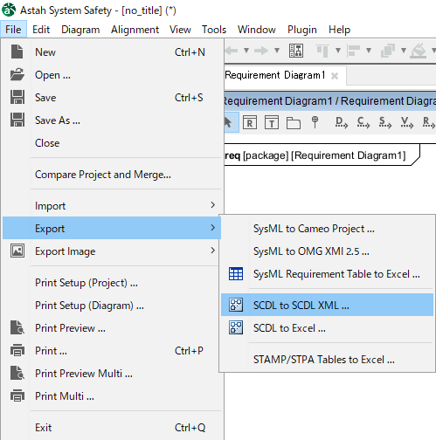Choose the Refine (R) dependency tool
Image resolution: width=436 pixels, height=440 pixels.
429,122
